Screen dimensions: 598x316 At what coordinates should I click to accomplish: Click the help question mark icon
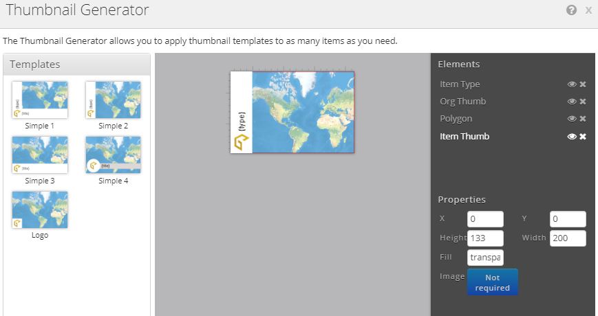pos(571,10)
